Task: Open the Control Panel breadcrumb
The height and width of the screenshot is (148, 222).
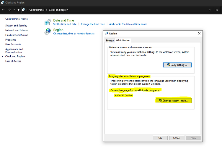Action: click(x=37, y=10)
